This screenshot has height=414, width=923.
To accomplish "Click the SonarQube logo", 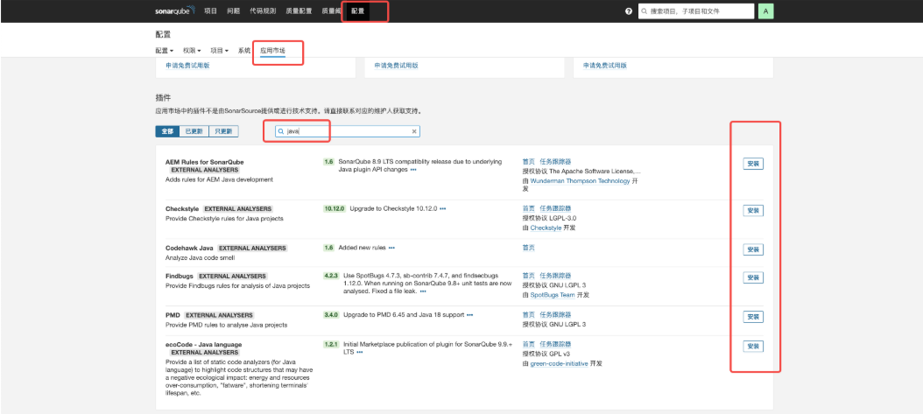I will pyautogui.click(x=175, y=11).
